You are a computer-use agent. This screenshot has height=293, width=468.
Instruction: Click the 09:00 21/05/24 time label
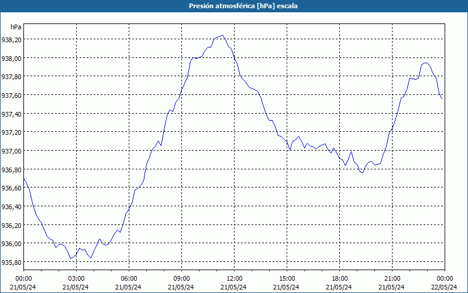pos(181,283)
